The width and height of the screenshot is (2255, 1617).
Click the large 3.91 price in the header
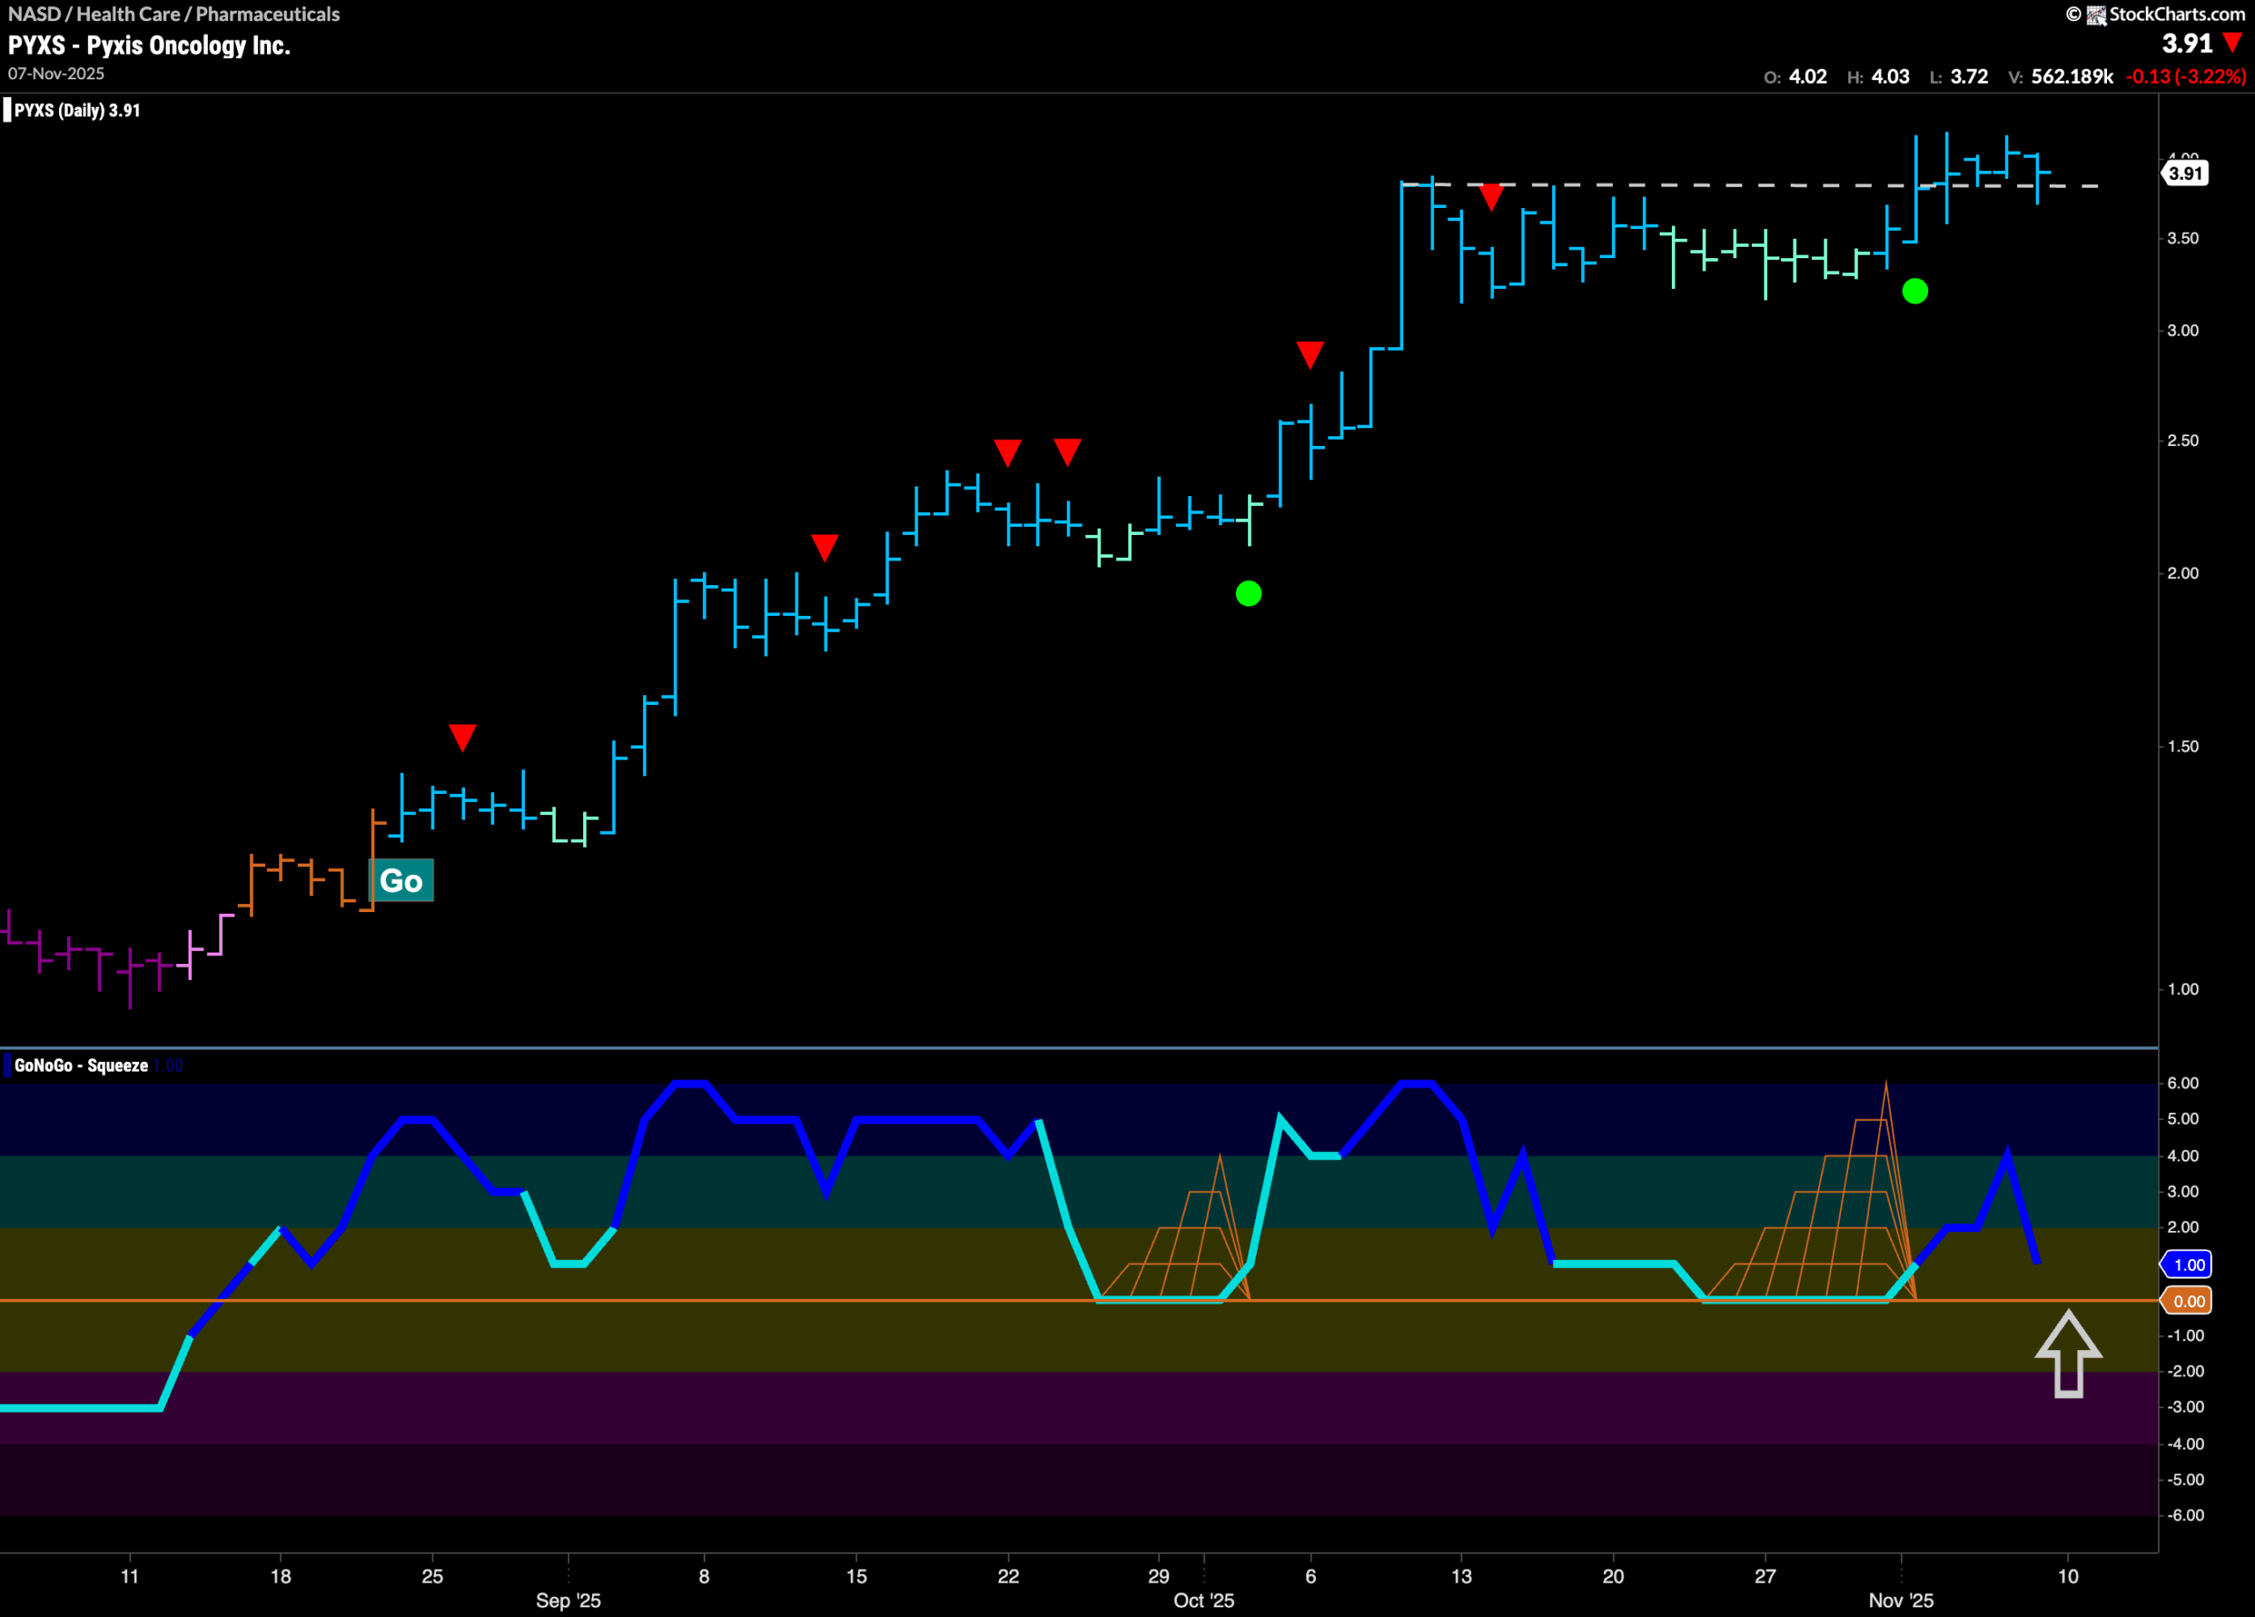click(x=2187, y=44)
